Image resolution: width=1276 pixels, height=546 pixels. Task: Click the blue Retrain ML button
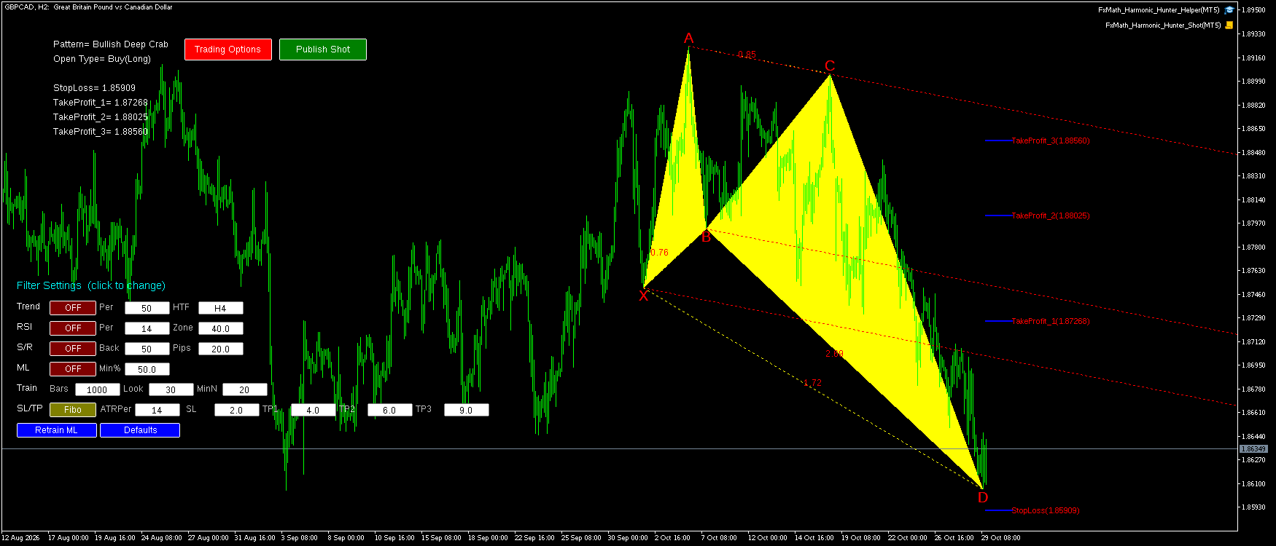(x=57, y=430)
